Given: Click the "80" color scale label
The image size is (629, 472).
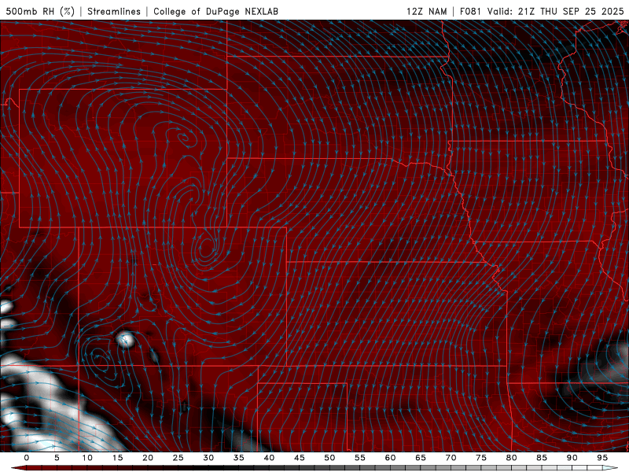Looking at the screenshot, I should [x=511, y=458].
